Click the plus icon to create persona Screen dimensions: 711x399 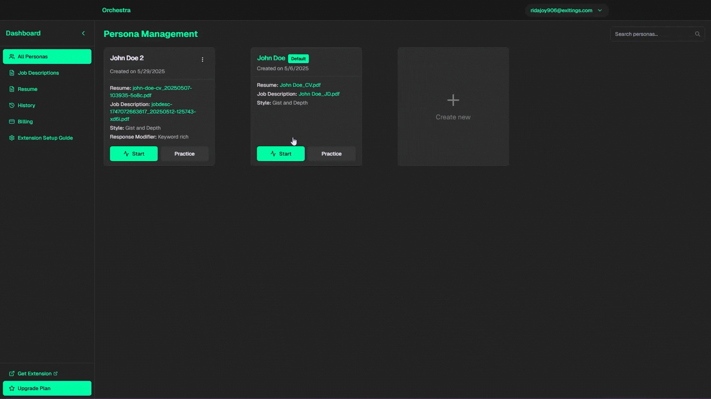point(453,100)
